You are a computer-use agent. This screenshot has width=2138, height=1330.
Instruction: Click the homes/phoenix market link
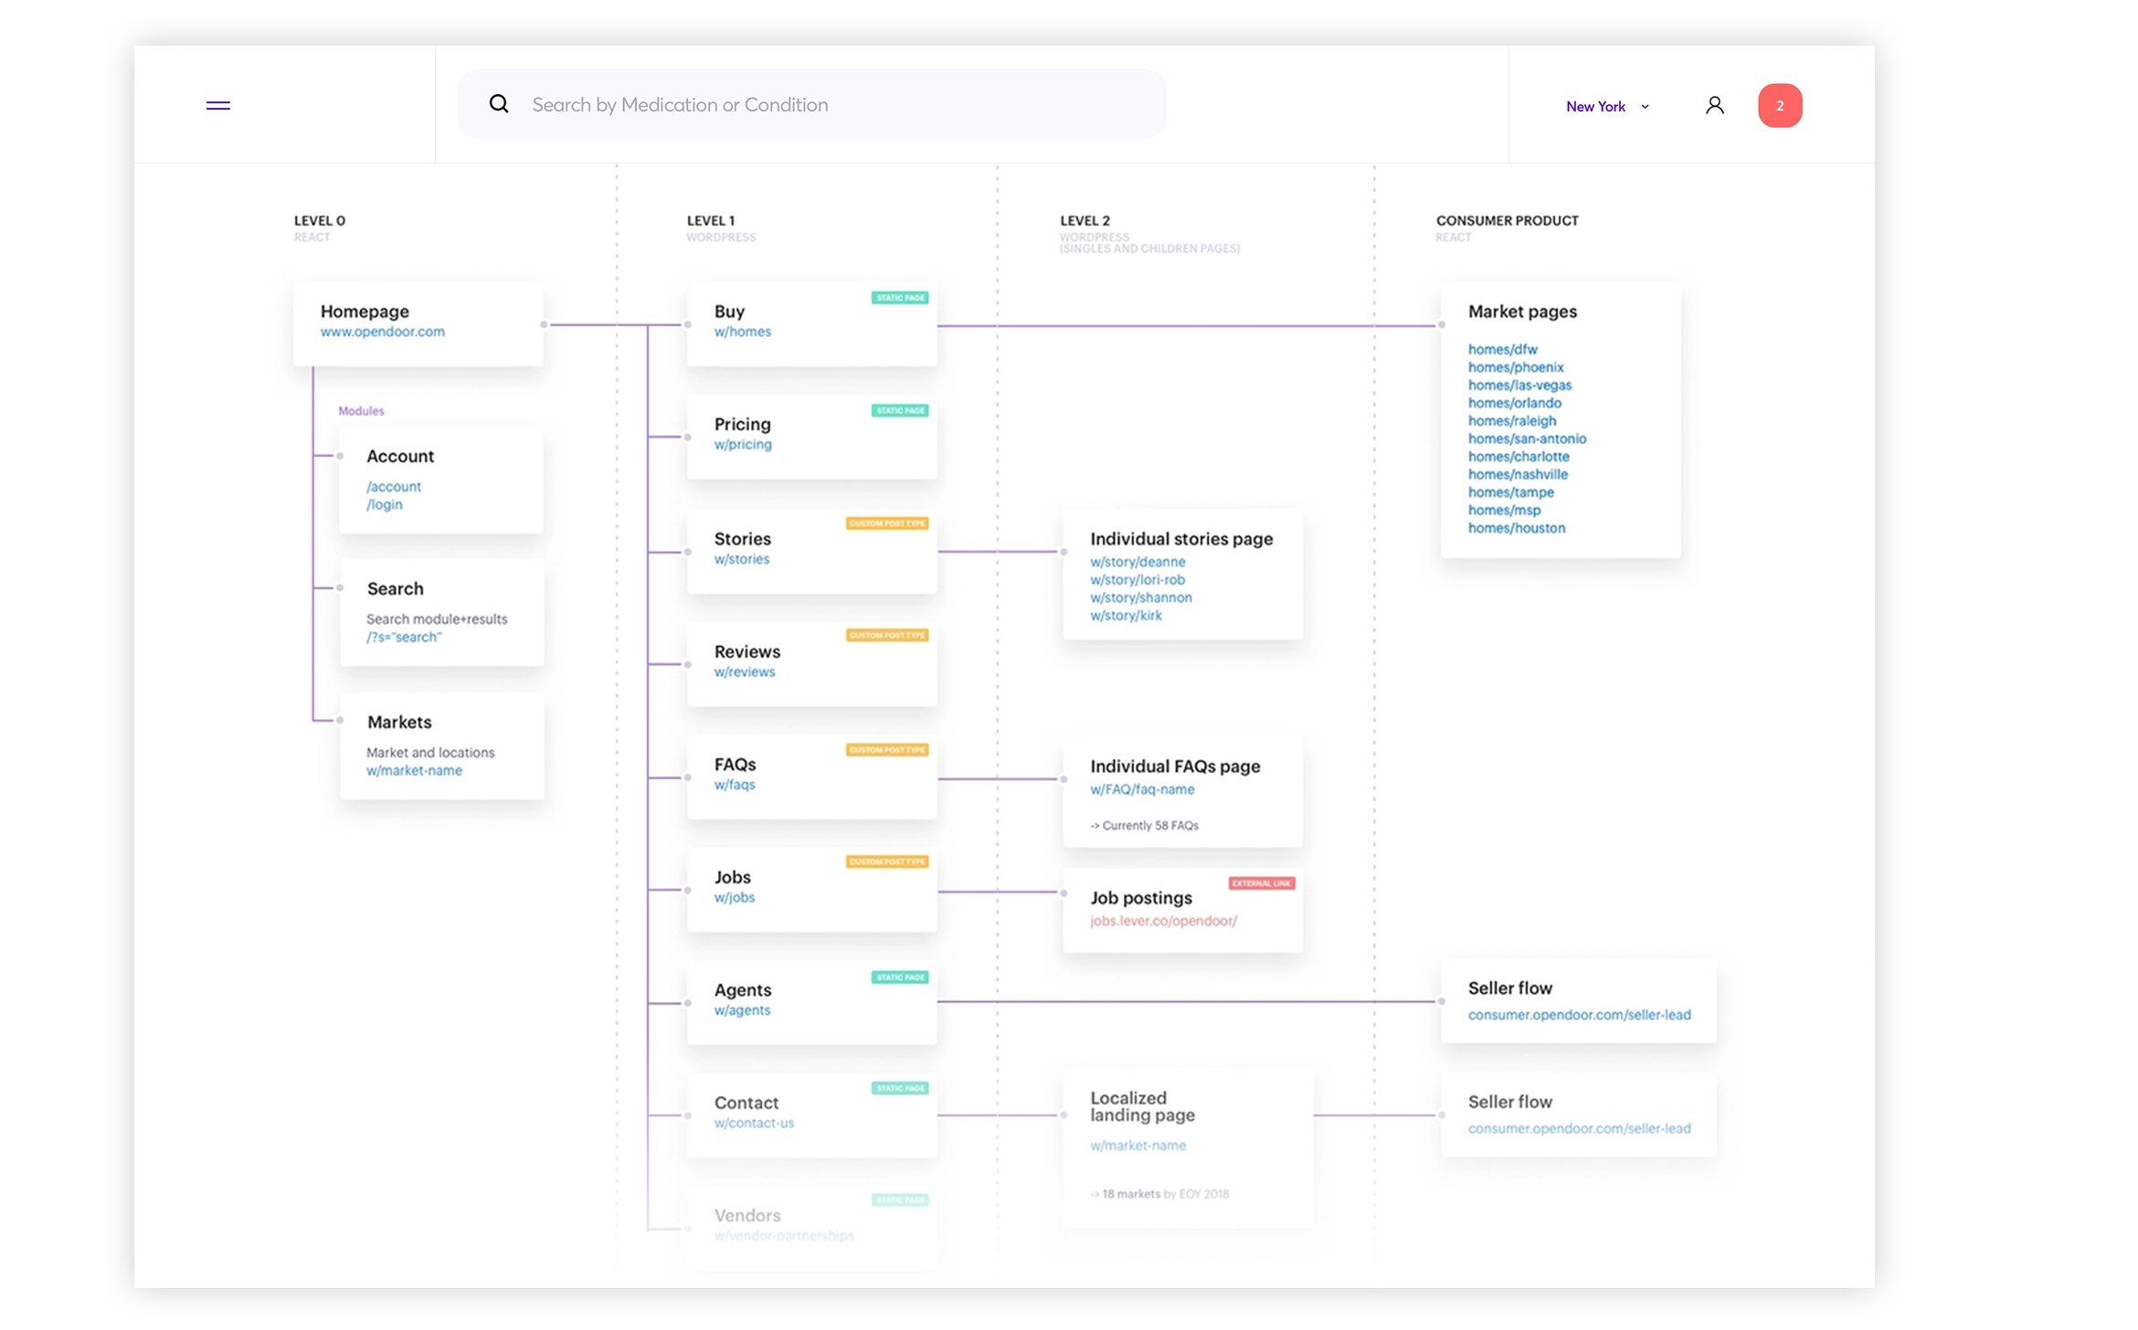point(1515,368)
